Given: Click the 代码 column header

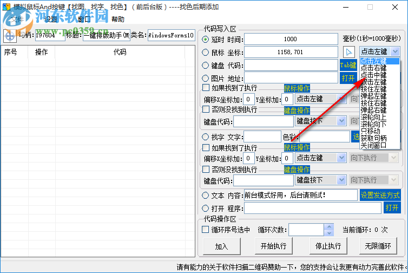Looking at the screenshot, I should click(120, 52).
